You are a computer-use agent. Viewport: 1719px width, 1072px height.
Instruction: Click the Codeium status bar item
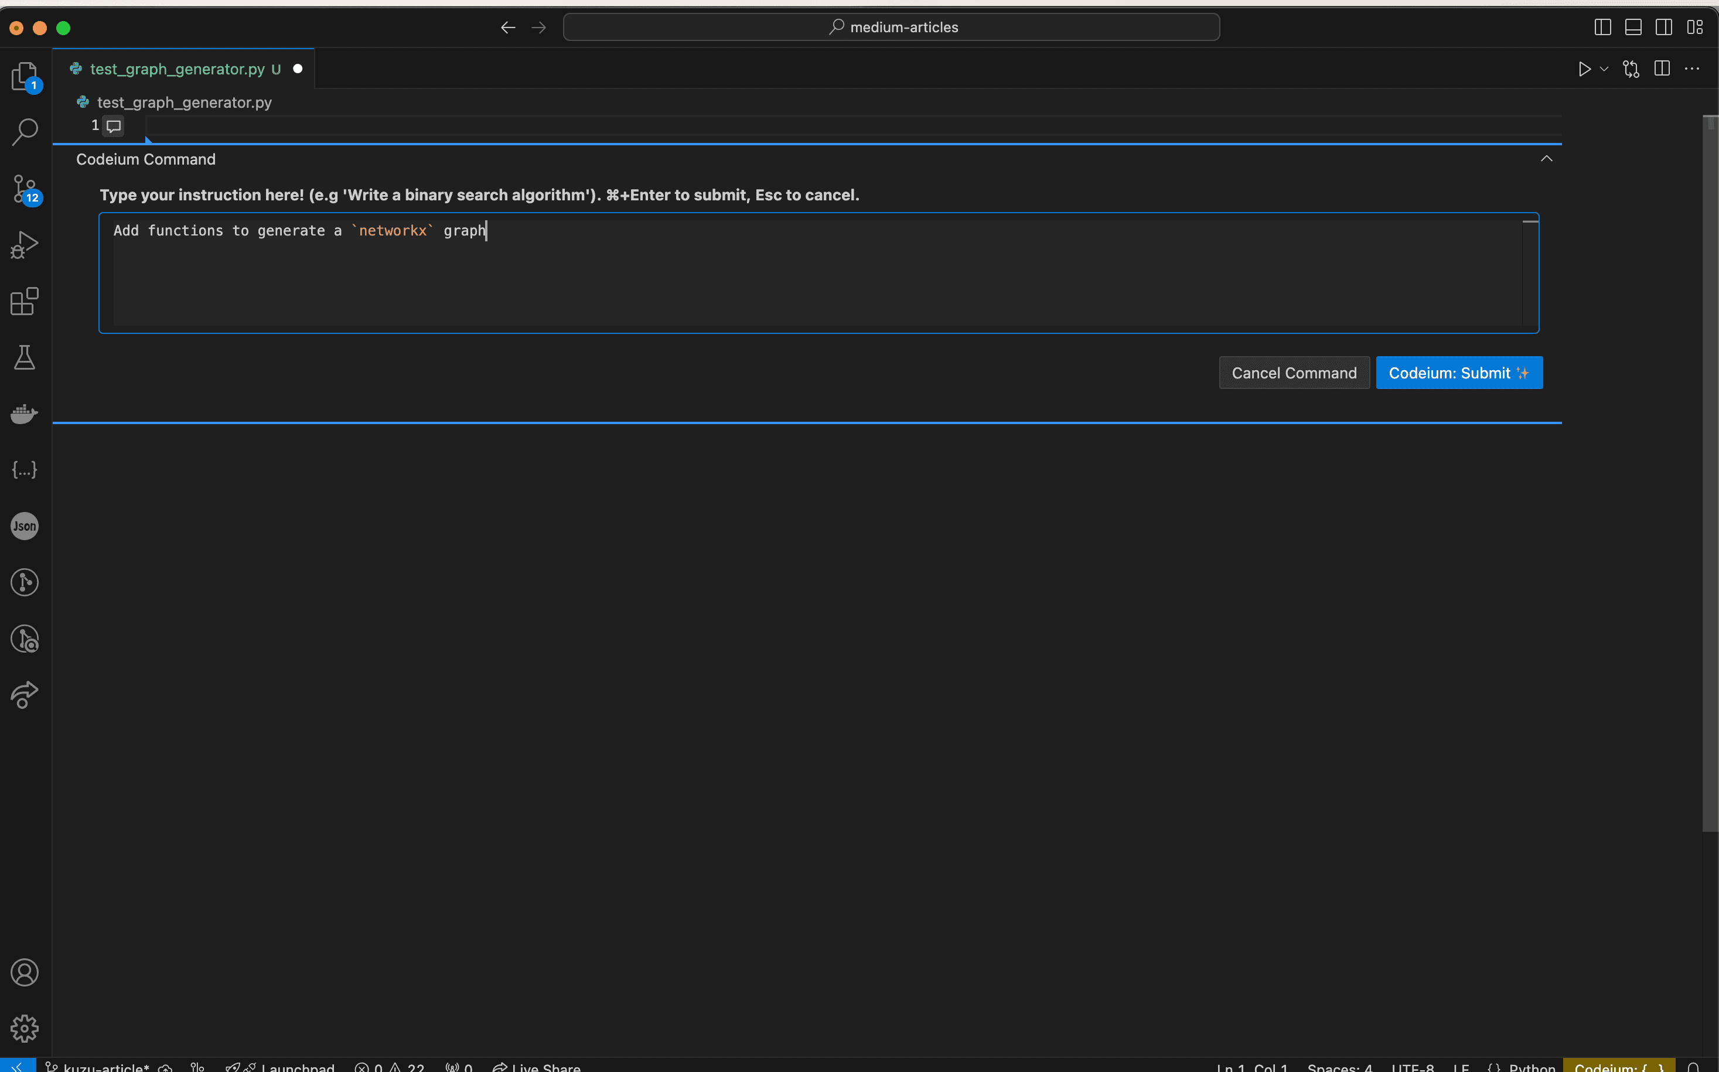(x=1619, y=1066)
